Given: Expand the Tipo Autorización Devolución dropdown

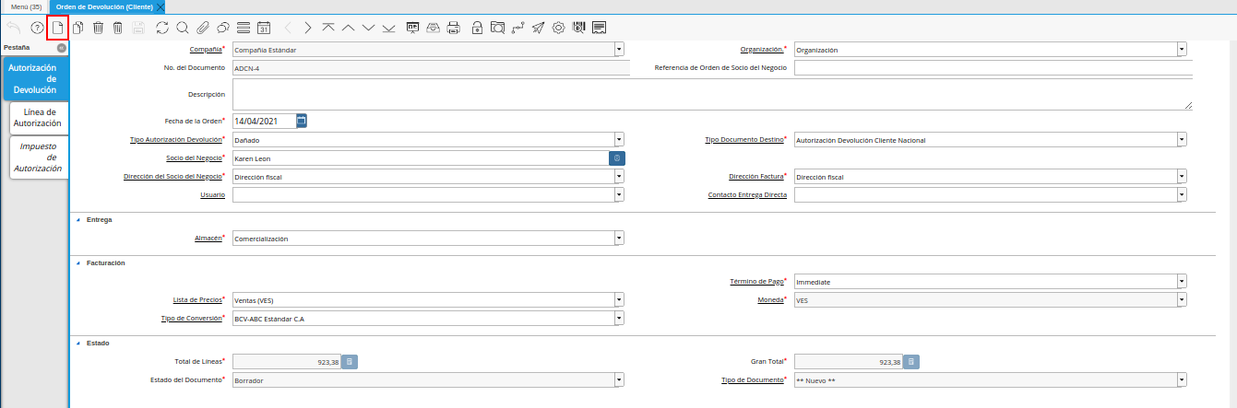Looking at the screenshot, I should click(x=619, y=140).
